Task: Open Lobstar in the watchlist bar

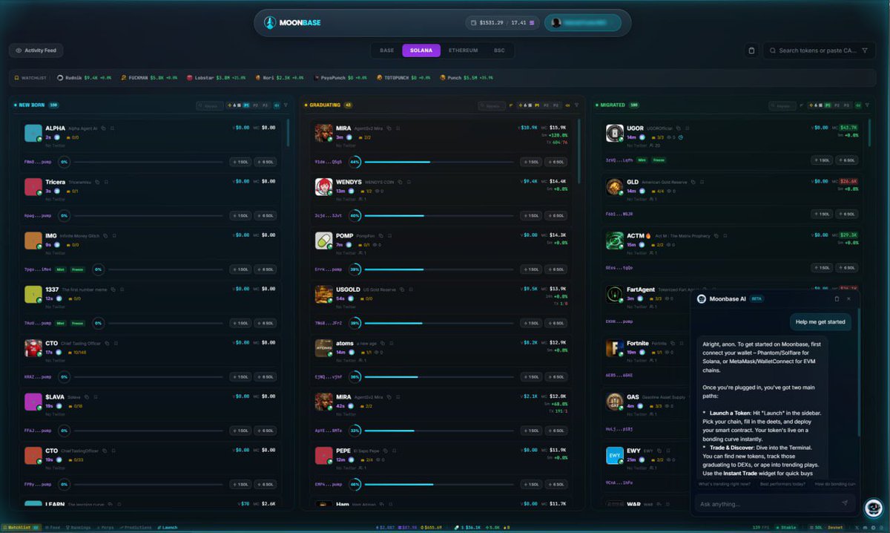Action: click(x=217, y=77)
